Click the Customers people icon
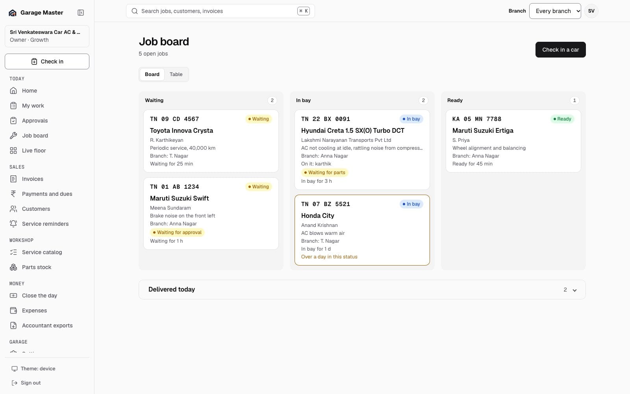 tap(13, 209)
